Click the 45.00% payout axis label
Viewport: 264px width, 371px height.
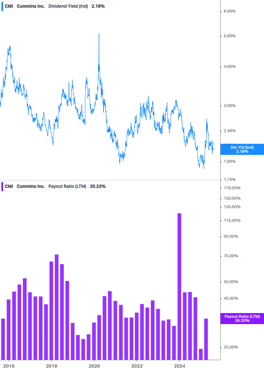[x=231, y=298]
